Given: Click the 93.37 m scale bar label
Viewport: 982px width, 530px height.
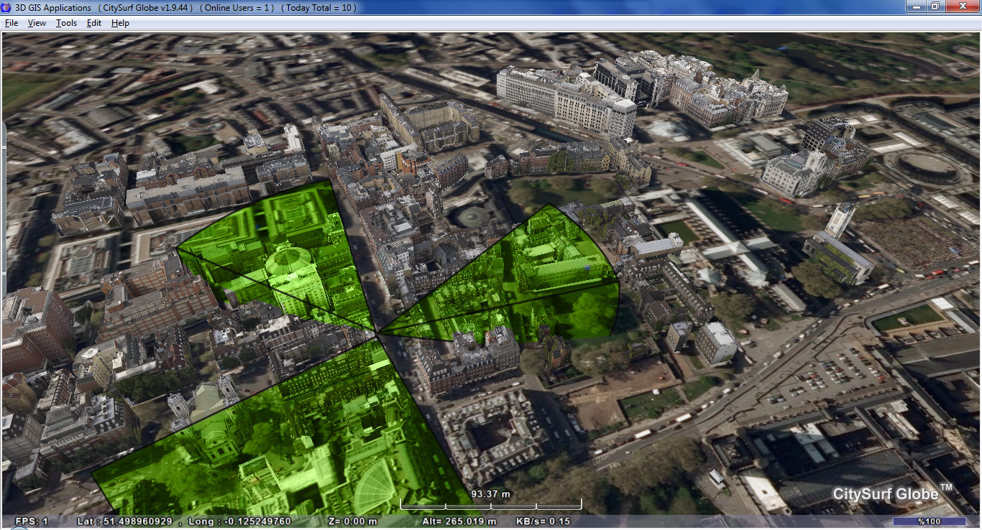Looking at the screenshot, I should (x=490, y=494).
